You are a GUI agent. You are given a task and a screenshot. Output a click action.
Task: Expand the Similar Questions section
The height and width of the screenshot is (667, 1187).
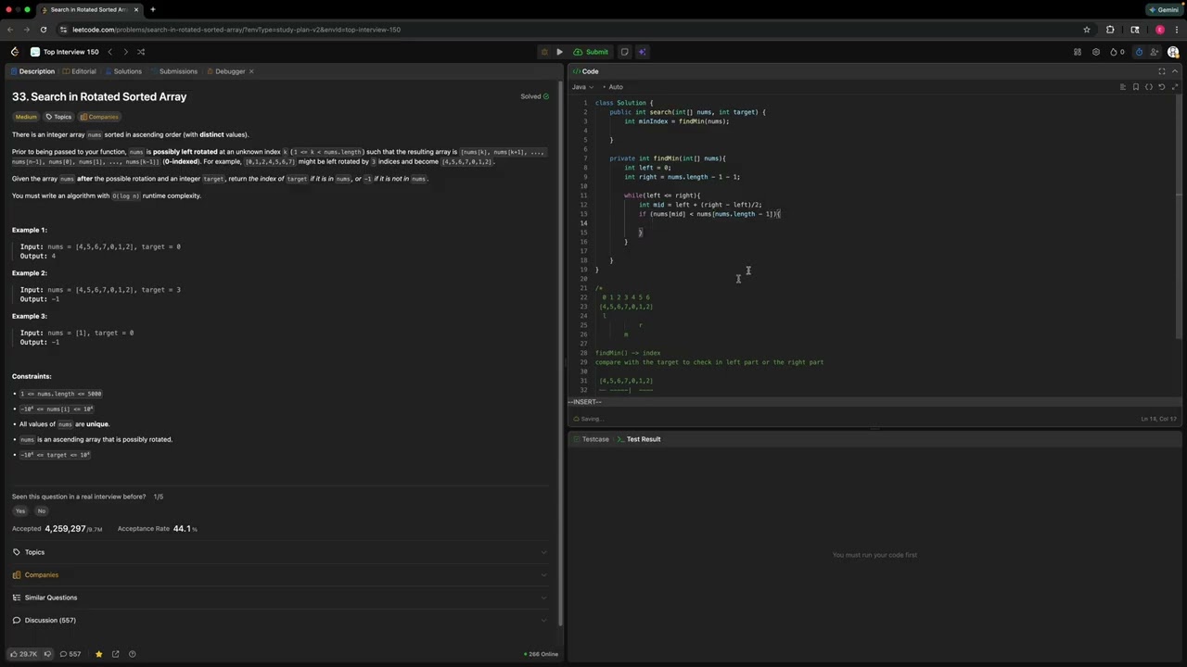pyautogui.click(x=279, y=598)
